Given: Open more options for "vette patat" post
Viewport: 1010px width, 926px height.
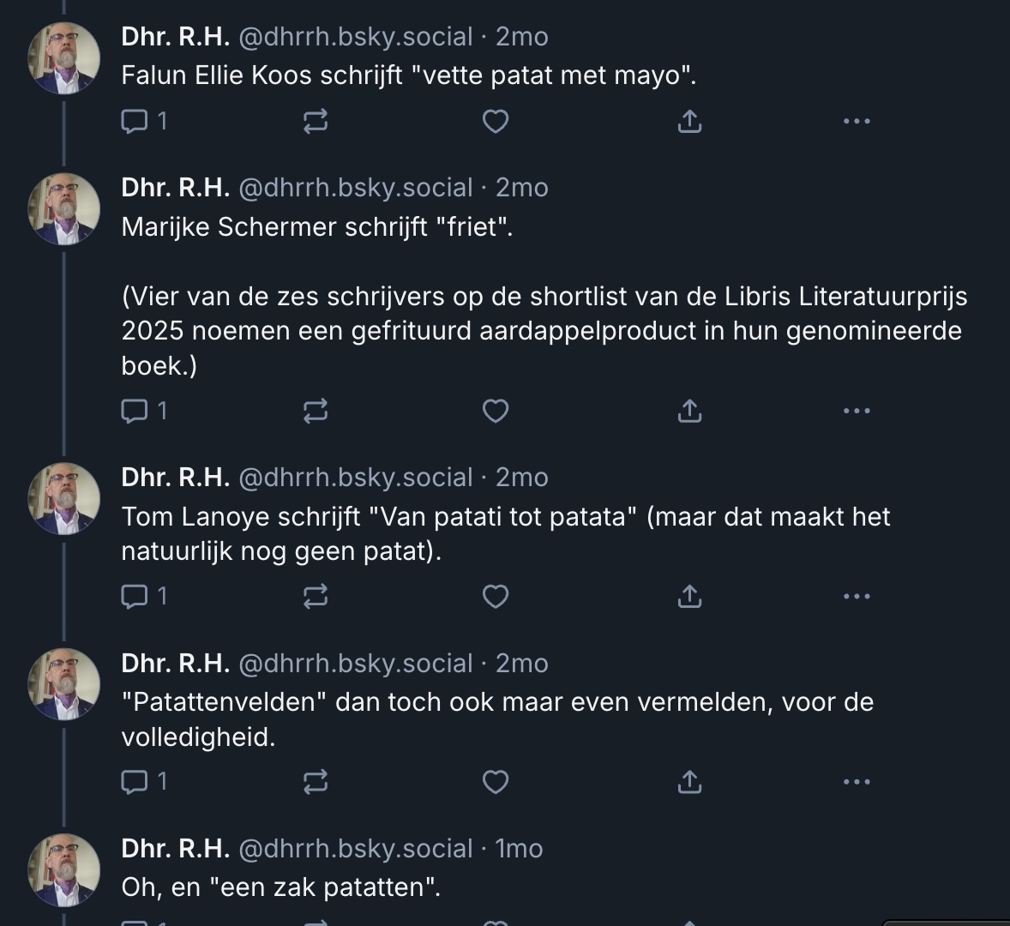Looking at the screenshot, I should coord(857,122).
